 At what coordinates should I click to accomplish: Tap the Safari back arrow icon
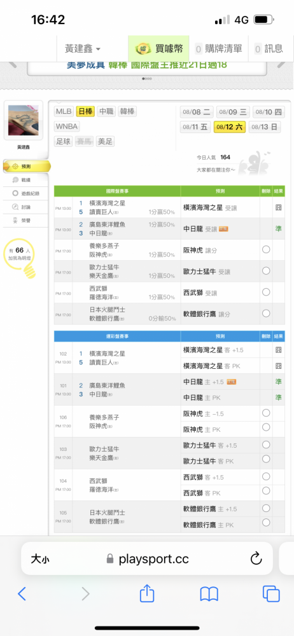[22, 594]
